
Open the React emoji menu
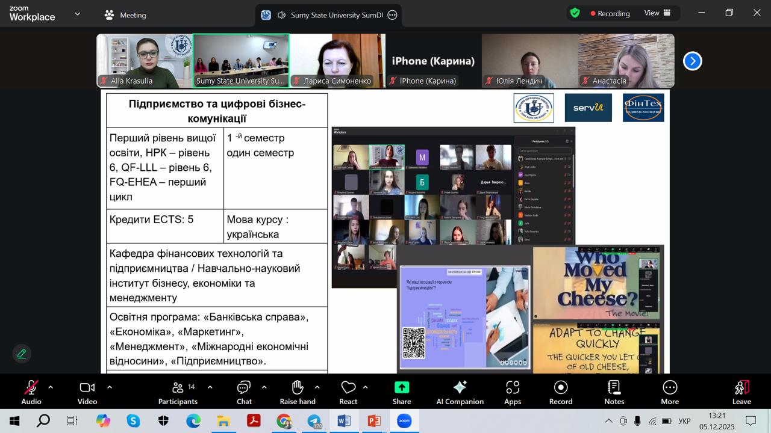coord(348,392)
